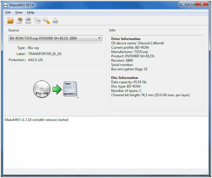
Task: Click the Open files folder icon
Action: [x=11, y=21]
